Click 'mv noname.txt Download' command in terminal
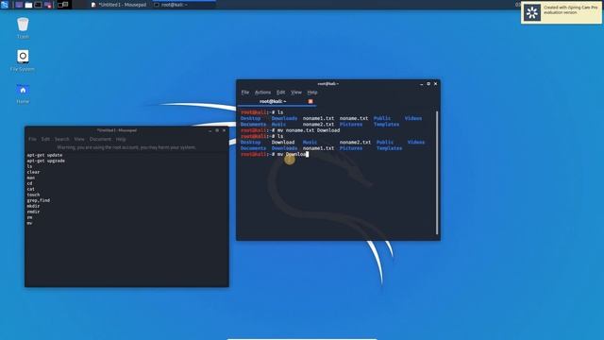 (x=309, y=130)
